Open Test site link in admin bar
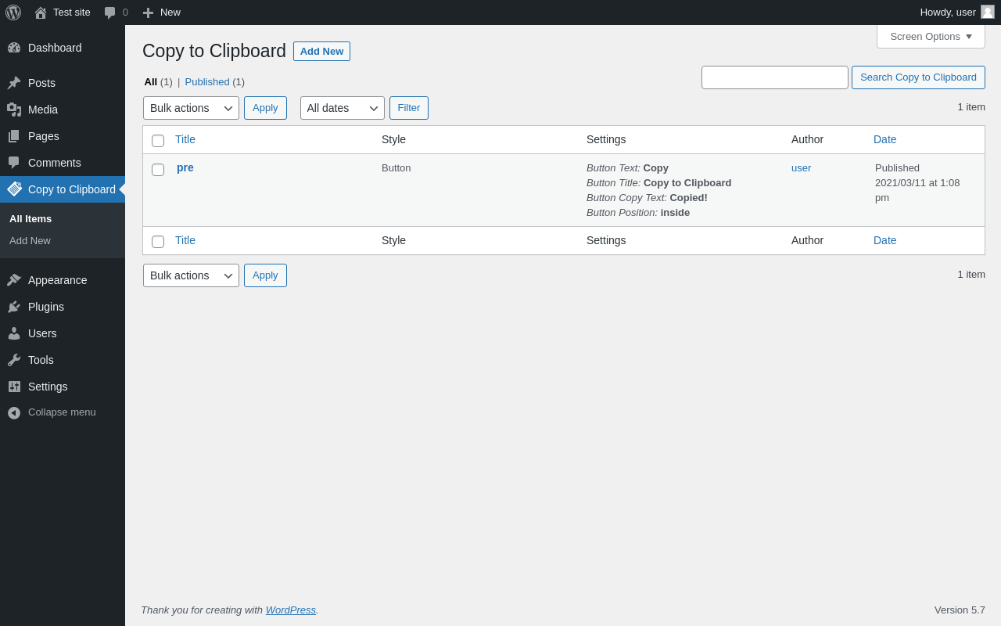 (72, 13)
